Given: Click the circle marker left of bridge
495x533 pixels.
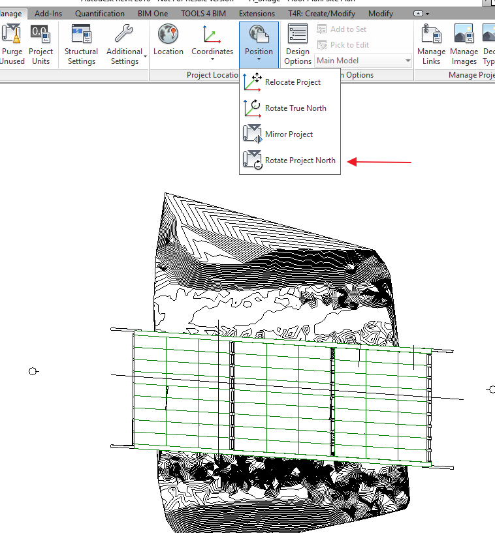Looking at the screenshot, I should 33,371.
